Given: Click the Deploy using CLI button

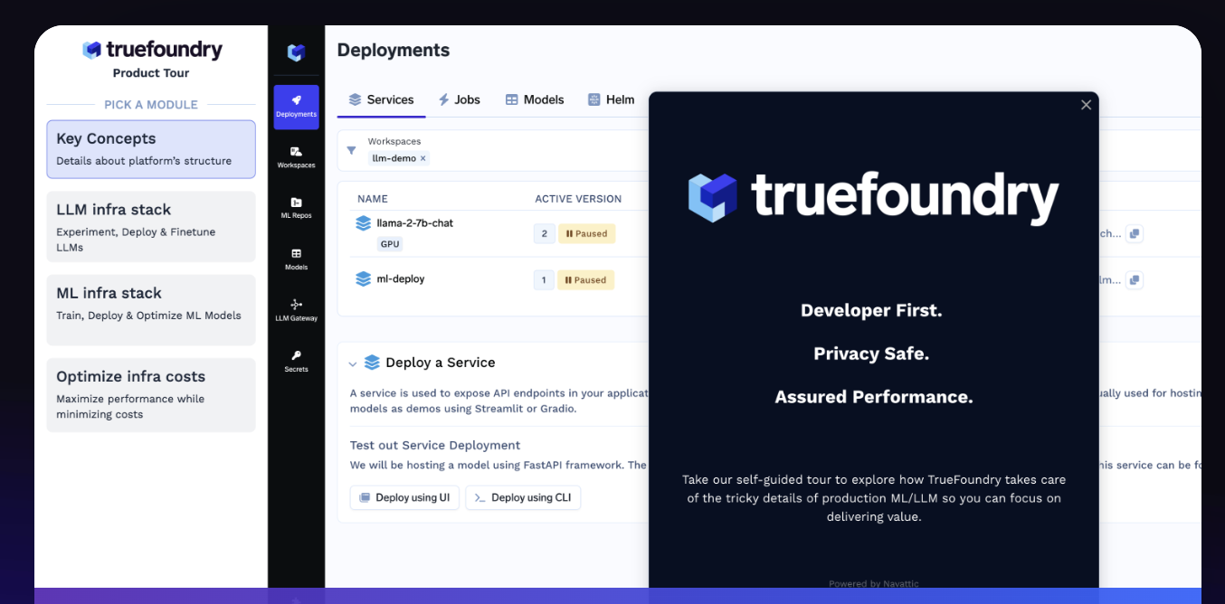Looking at the screenshot, I should click(523, 497).
